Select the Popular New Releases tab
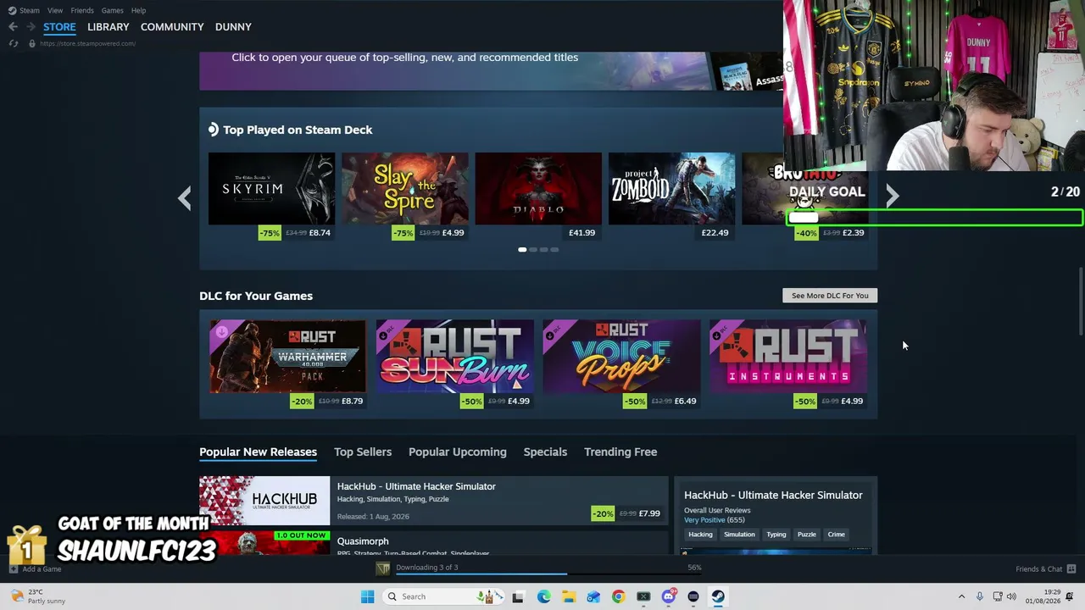 pyautogui.click(x=258, y=452)
